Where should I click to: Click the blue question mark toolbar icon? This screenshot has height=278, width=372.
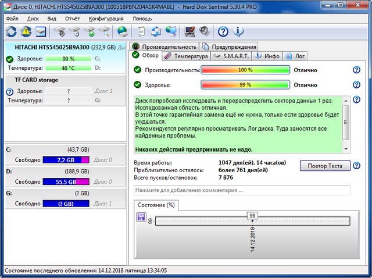(x=223, y=31)
